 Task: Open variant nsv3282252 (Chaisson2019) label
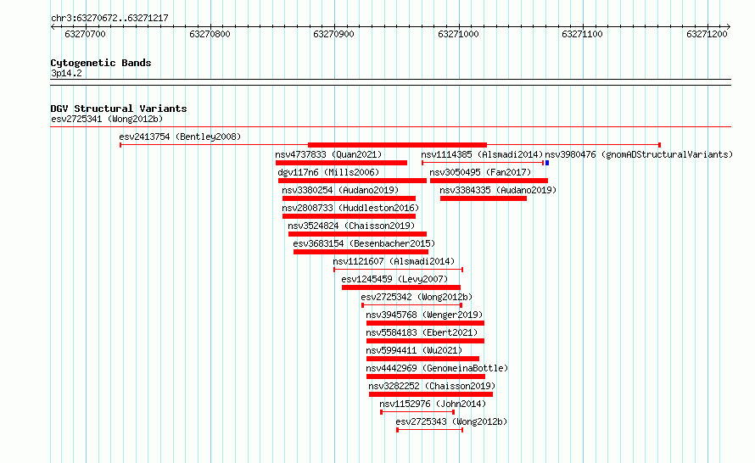click(432, 386)
